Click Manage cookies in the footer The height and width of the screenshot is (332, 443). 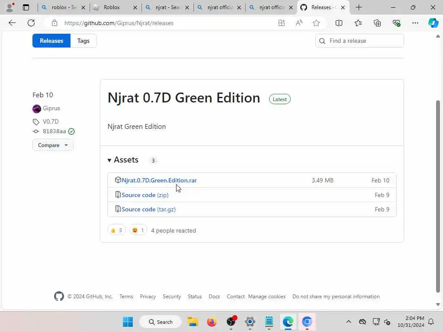coord(266,297)
